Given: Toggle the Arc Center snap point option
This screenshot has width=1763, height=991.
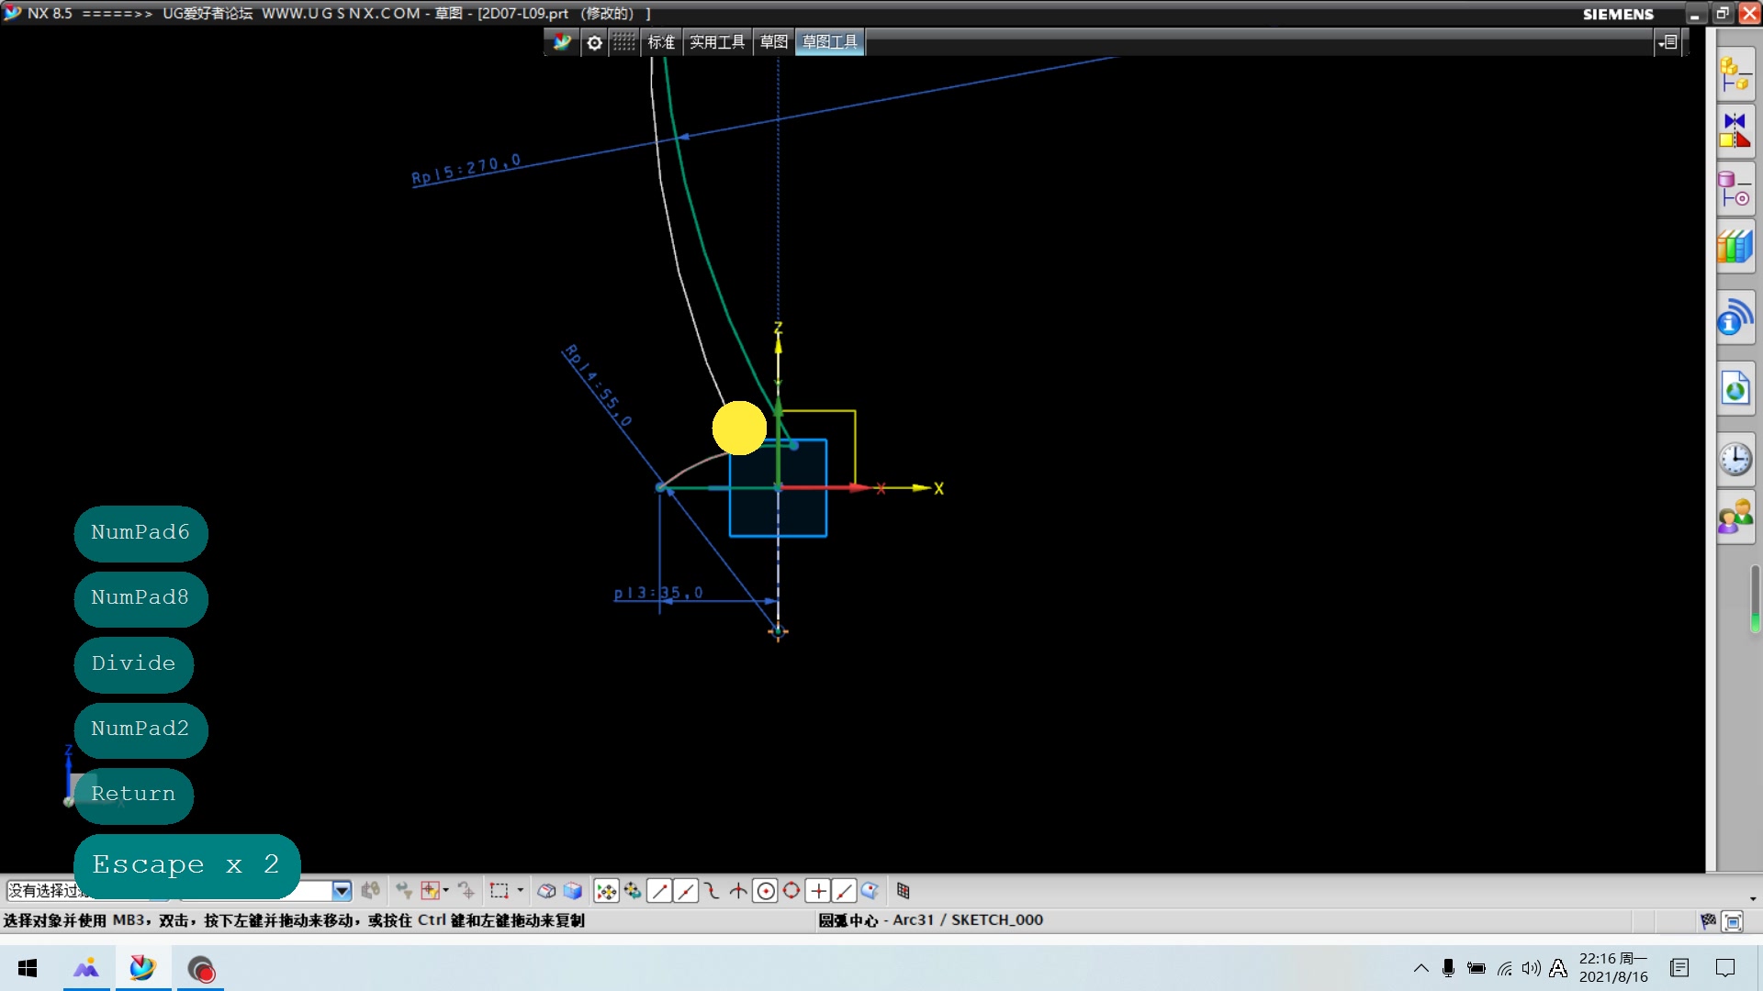Looking at the screenshot, I should click(765, 891).
